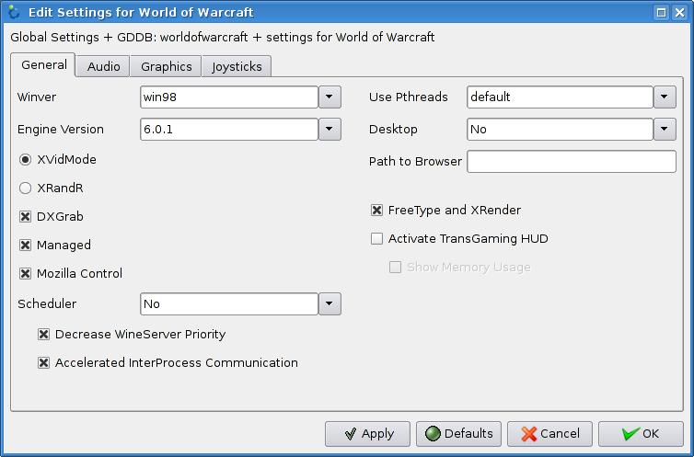Expand the Desktop dropdown
Image resolution: width=694 pixels, height=457 pixels.
coord(665,130)
